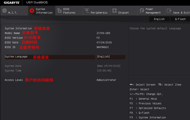Click the Model Name label
The width and height of the screenshot is (190, 120).
[x=12, y=33]
